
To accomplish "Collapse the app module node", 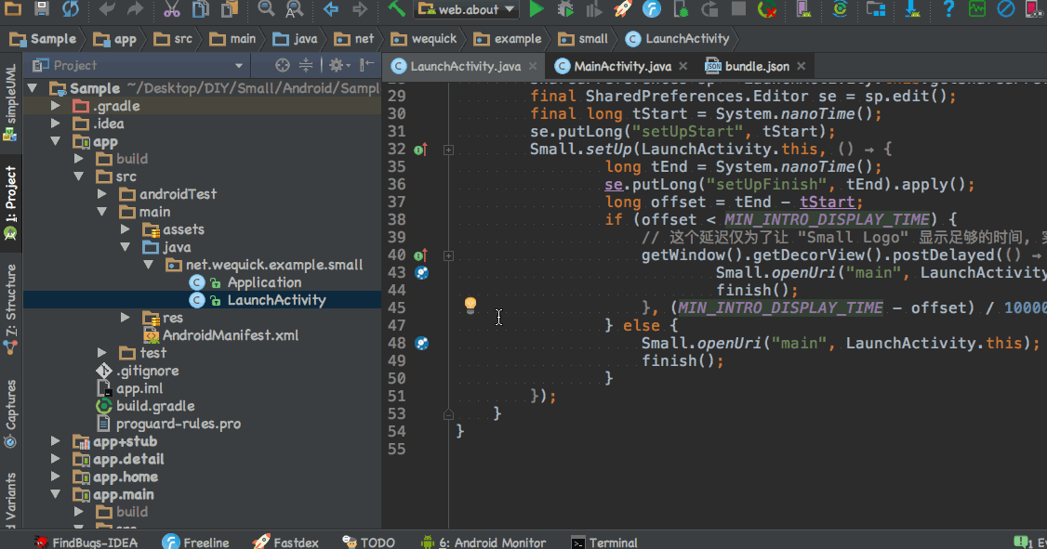I will 56,141.
